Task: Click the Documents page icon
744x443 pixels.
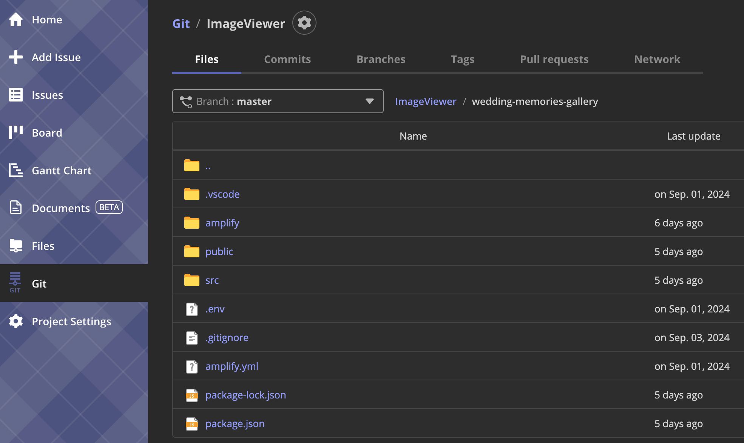Action: click(x=16, y=208)
